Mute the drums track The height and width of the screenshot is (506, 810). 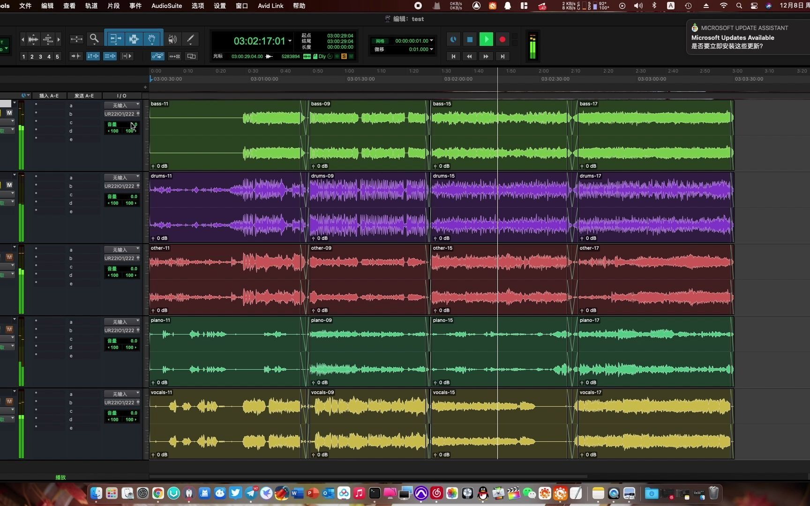(x=9, y=185)
